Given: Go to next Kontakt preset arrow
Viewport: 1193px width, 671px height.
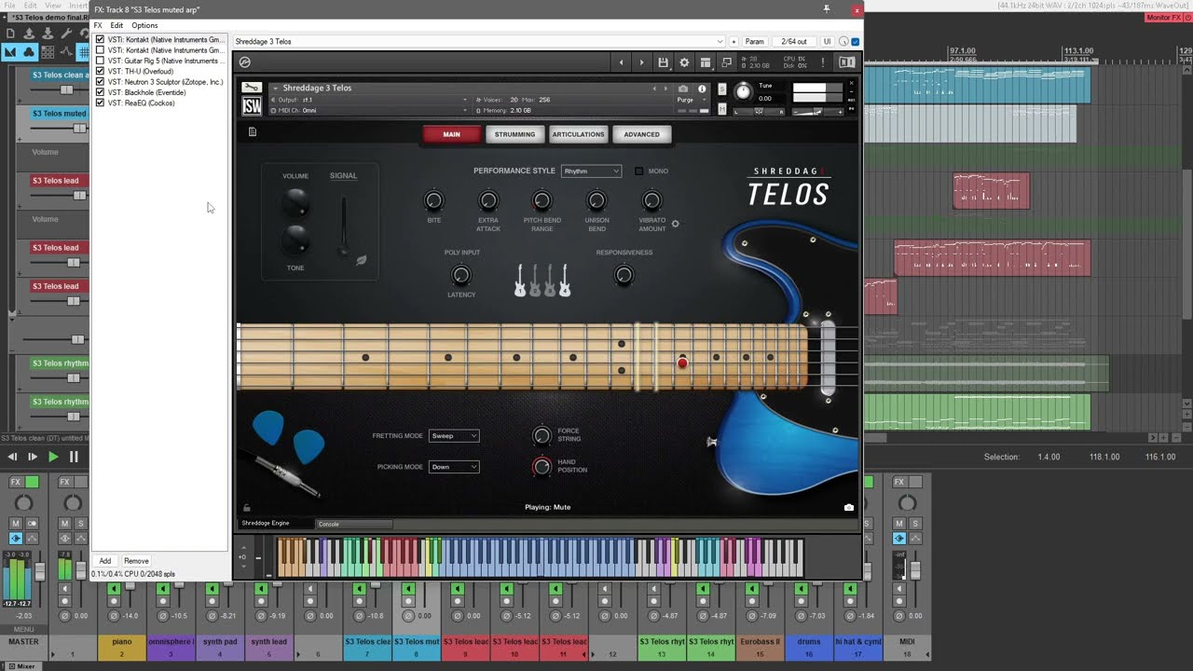Looking at the screenshot, I should point(641,62).
